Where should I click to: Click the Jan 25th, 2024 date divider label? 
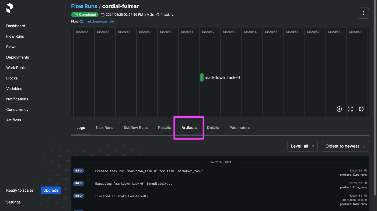click(x=220, y=162)
